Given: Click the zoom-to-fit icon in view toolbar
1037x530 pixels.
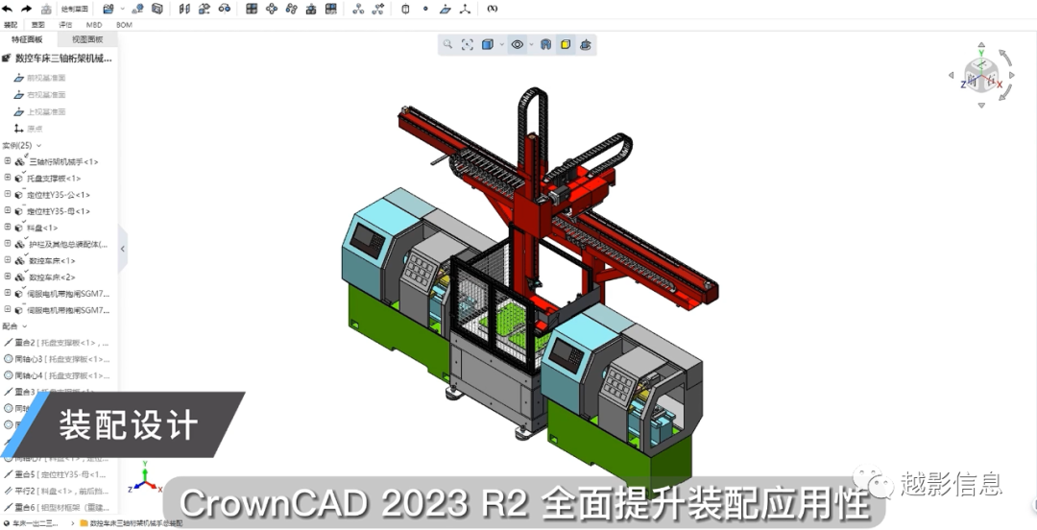Looking at the screenshot, I should [x=468, y=44].
